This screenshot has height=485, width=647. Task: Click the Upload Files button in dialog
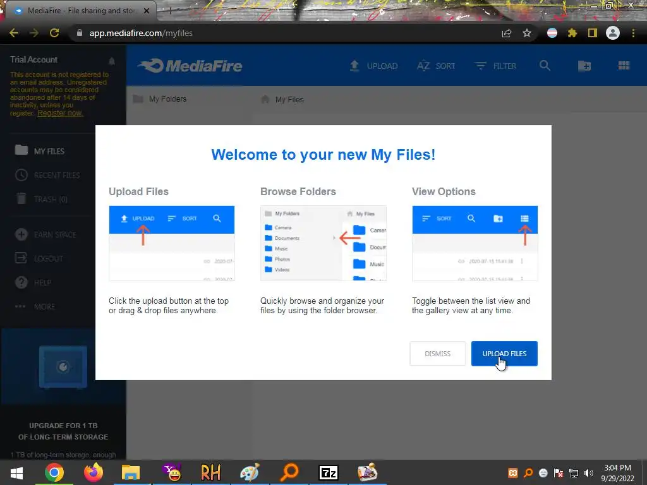504,354
